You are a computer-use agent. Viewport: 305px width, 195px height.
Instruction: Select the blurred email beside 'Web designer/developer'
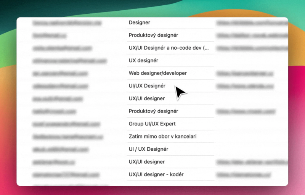click(60, 73)
